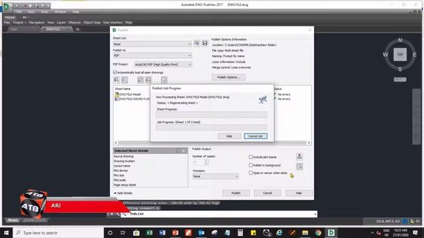424x238 pixels.
Task: Open the Sheet List dropdown
Action: pos(152,44)
